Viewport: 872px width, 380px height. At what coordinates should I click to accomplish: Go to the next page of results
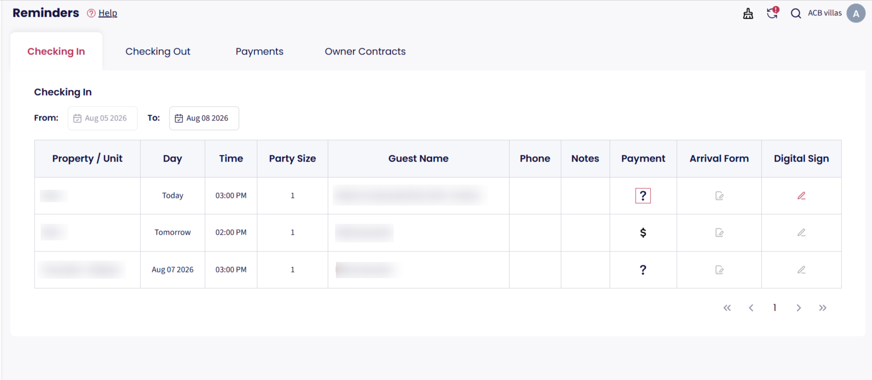pos(798,308)
